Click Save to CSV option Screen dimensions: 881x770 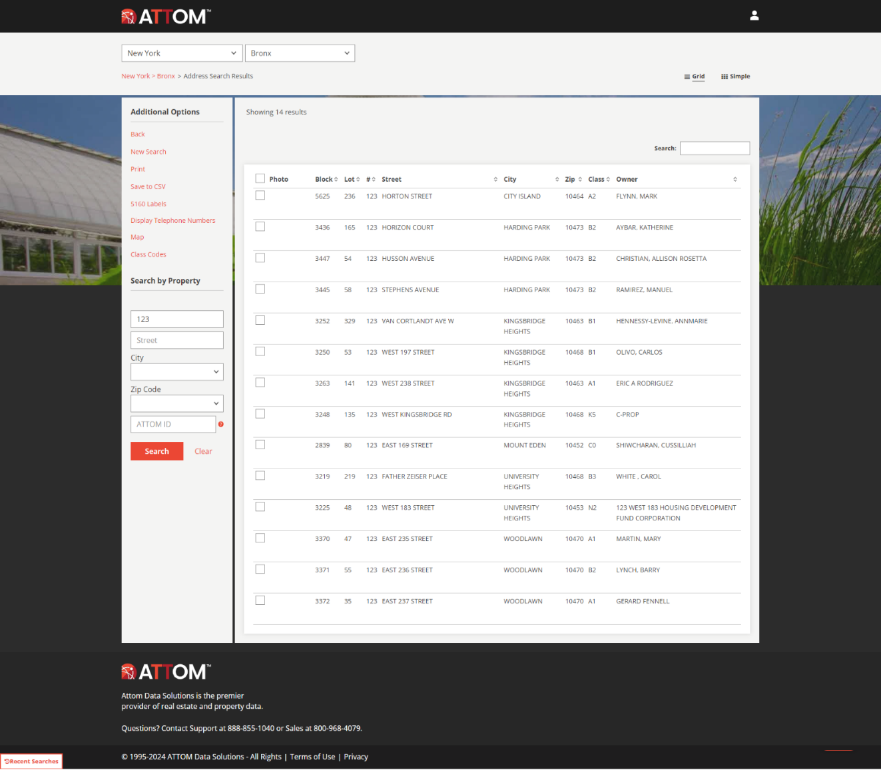tap(148, 187)
